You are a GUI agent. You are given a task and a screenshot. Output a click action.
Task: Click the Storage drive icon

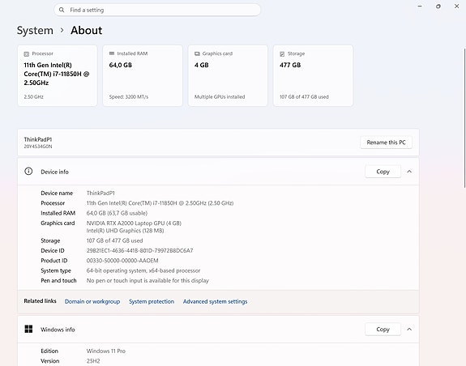(x=282, y=53)
